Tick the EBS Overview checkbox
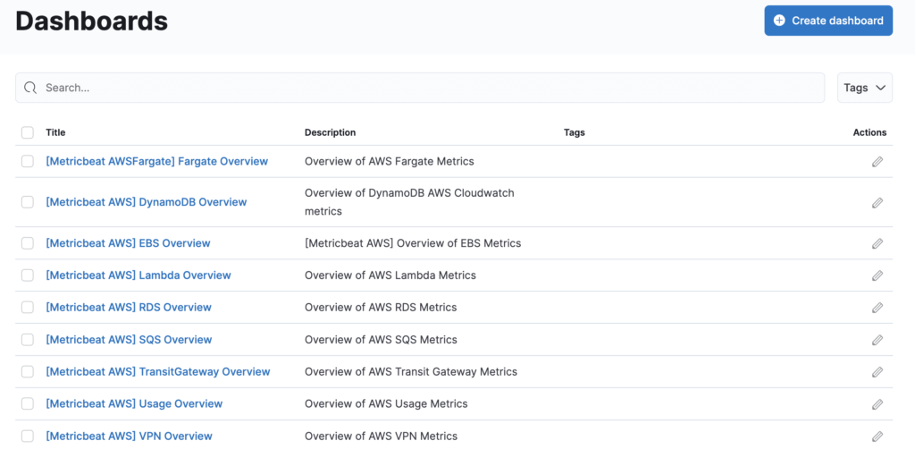 pyautogui.click(x=28, y=243)
